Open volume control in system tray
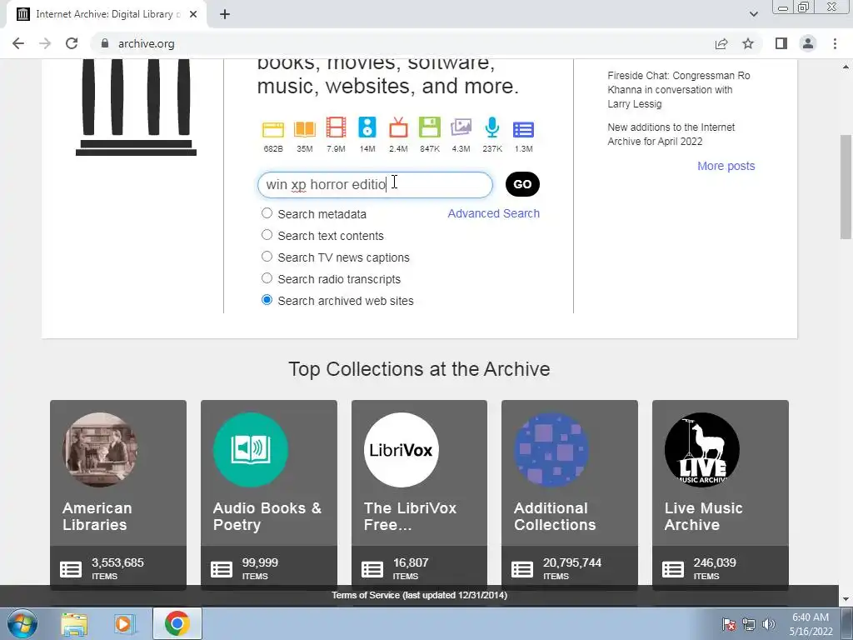The height and width of the screenshot is (640, 853). (x=769, y=624)
